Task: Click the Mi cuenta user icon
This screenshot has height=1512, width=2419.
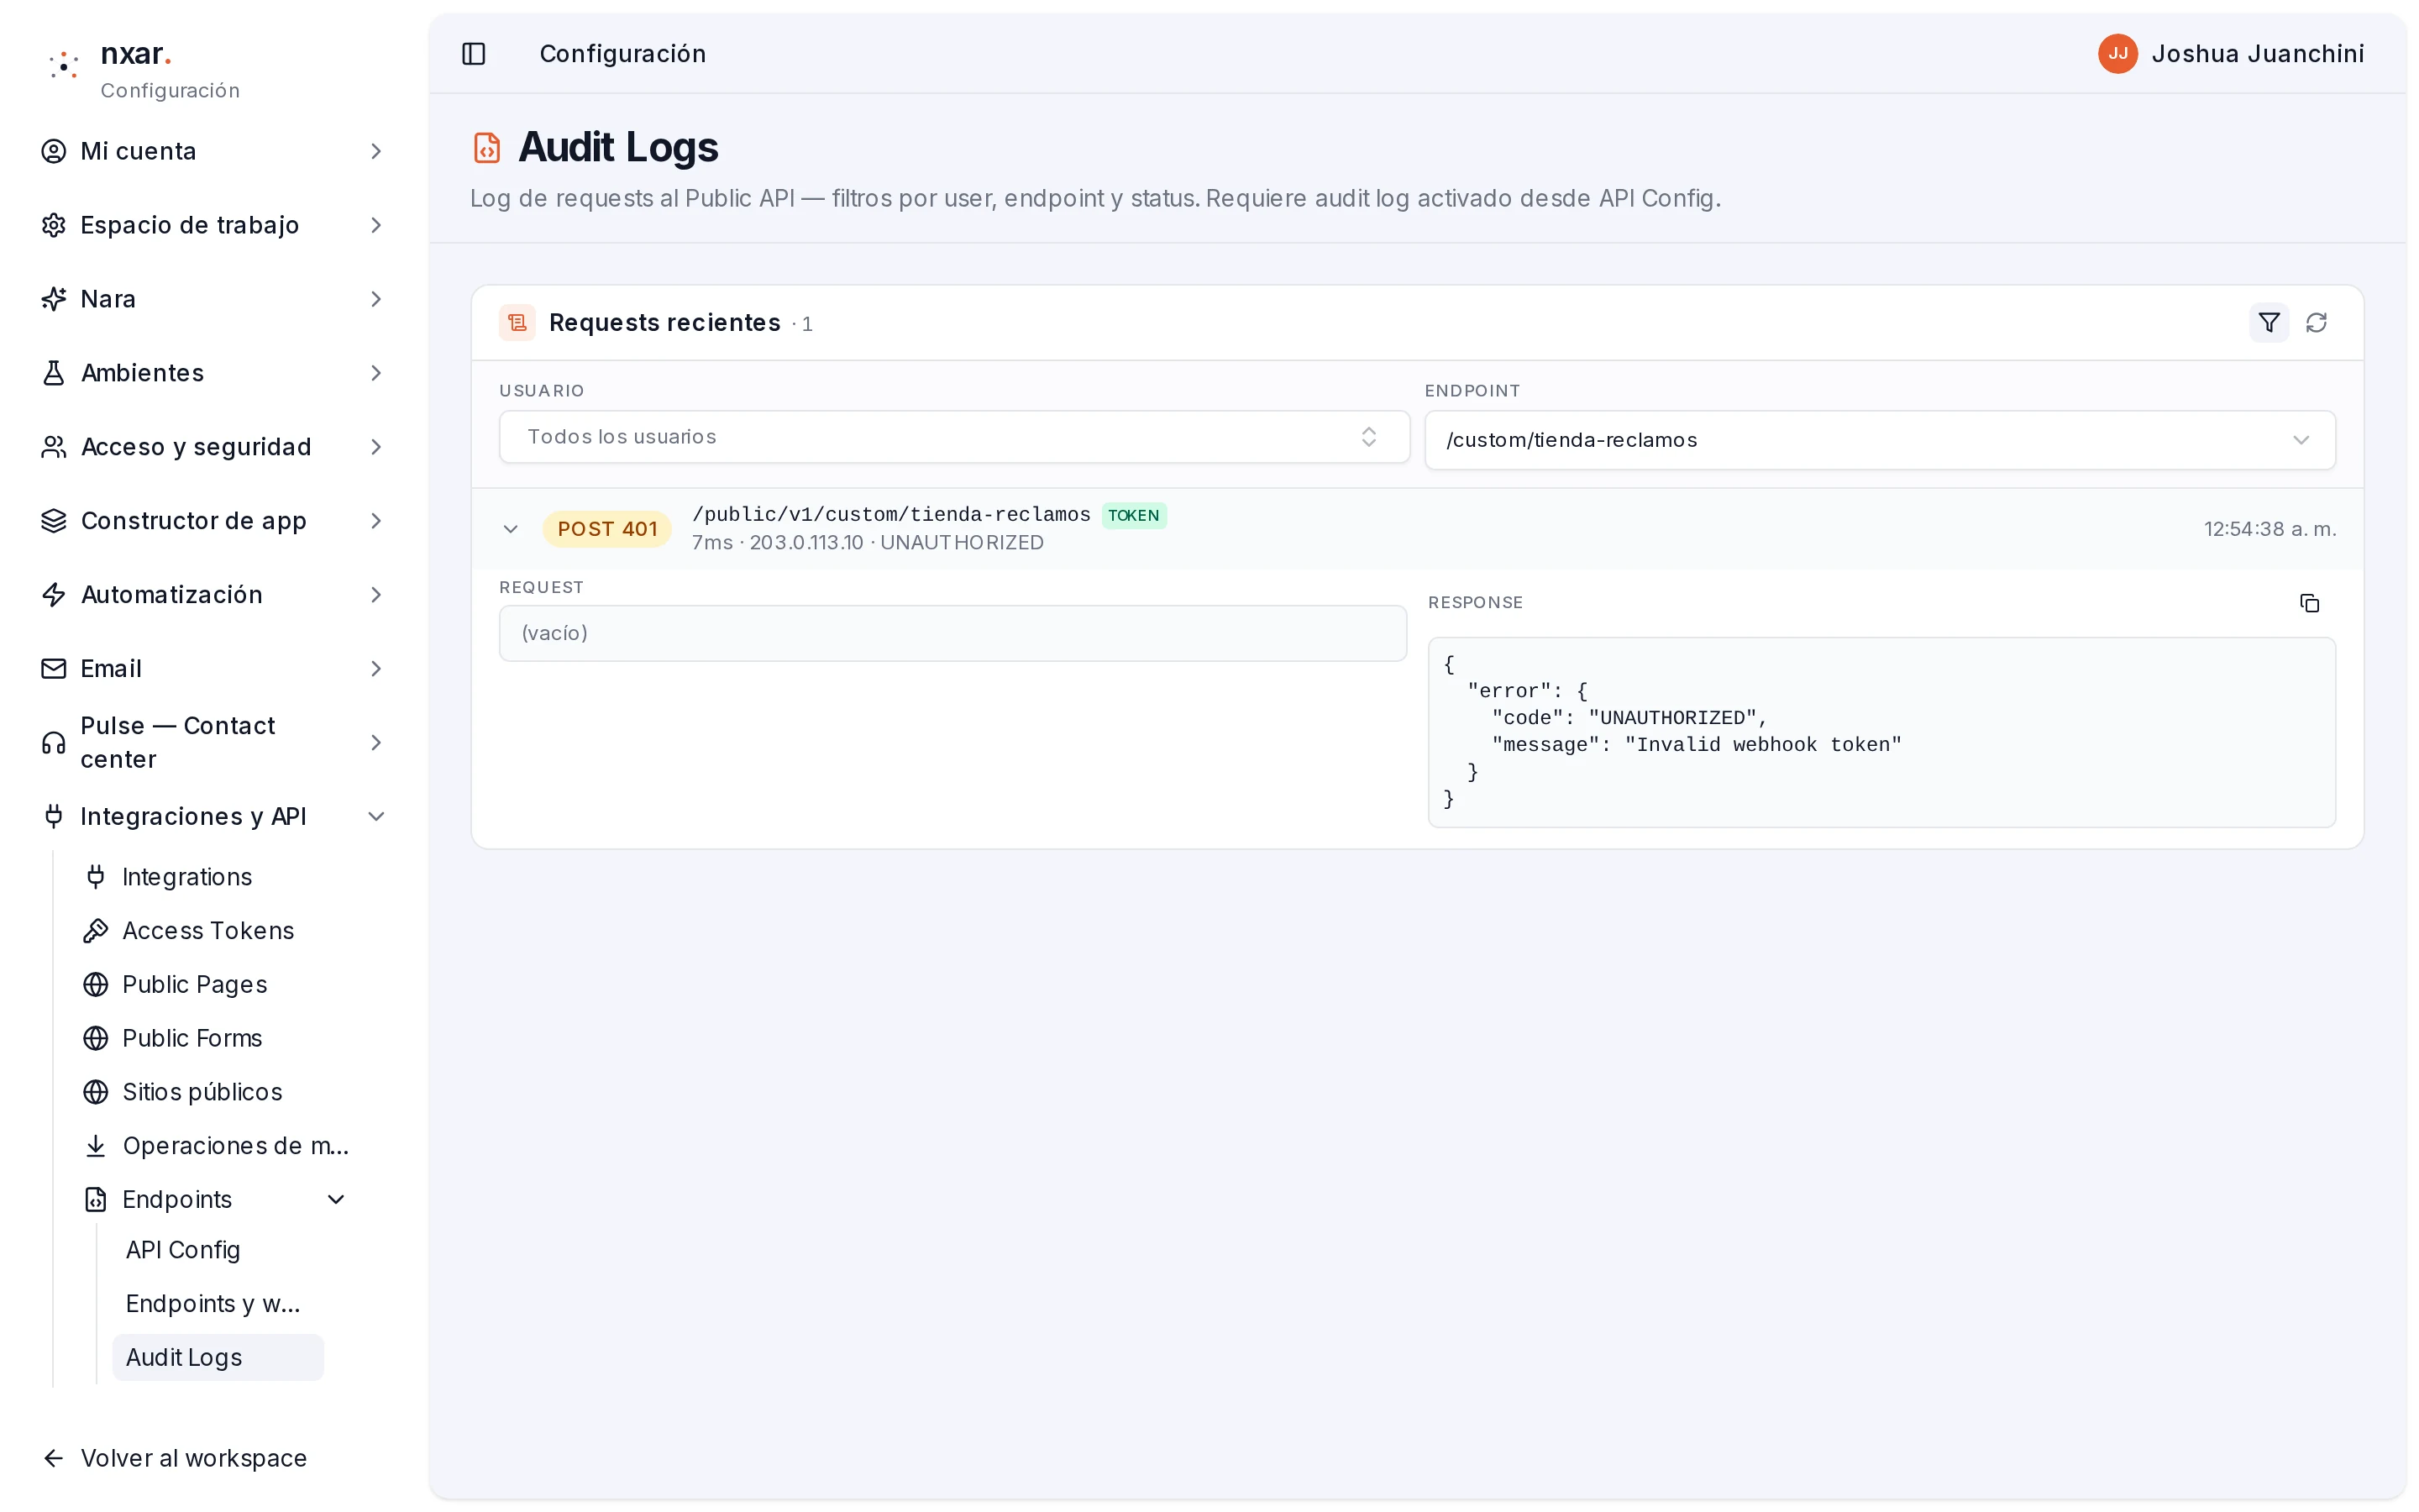Action: 53,151
